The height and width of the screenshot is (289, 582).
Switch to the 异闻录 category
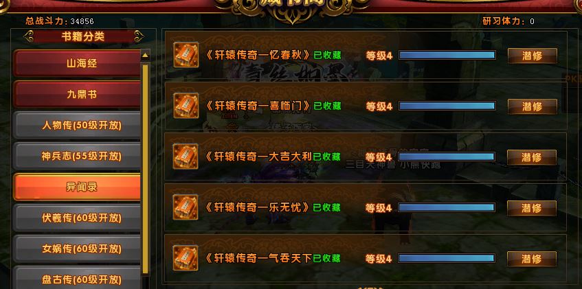[77, 187]
